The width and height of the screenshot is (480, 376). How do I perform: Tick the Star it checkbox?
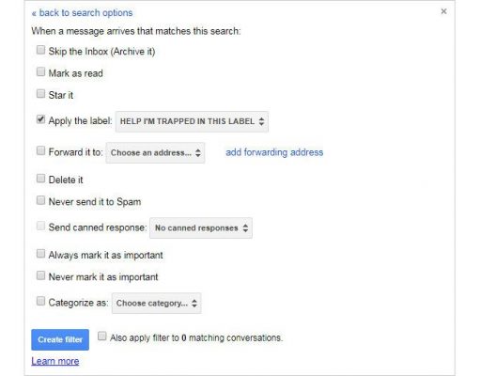[40, 94]
